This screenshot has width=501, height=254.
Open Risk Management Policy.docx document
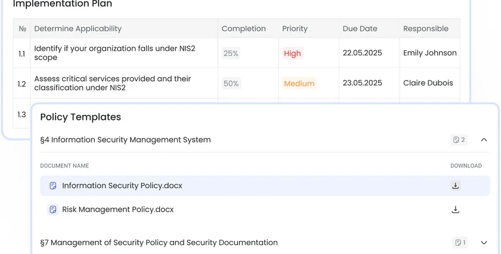tap(118, 210)
